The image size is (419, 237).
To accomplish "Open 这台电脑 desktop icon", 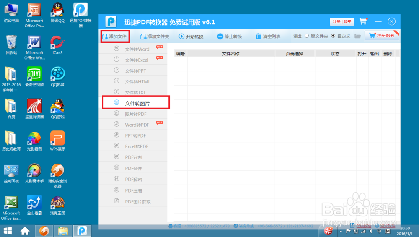I will pyautogui.click(x=11, y=13).
